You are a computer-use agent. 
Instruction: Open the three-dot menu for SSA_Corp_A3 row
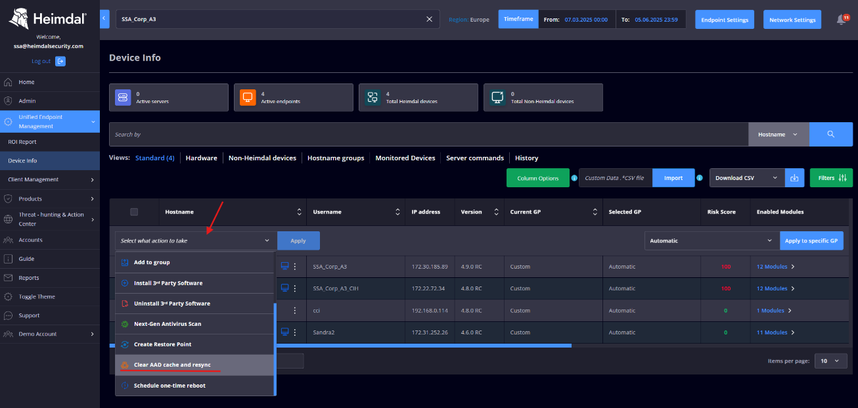295,267
